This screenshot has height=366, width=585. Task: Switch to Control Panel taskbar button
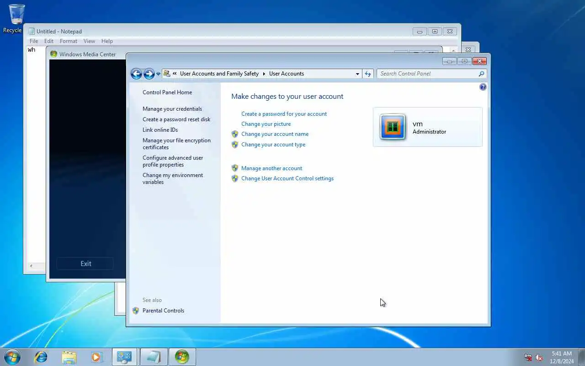124,357
